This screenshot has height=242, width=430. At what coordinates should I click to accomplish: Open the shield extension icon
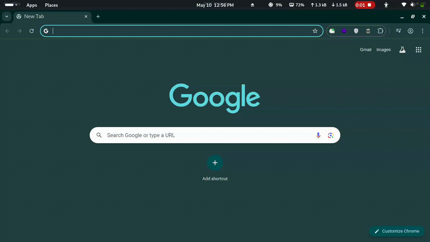pyautogui.click(x=356, y=31)
